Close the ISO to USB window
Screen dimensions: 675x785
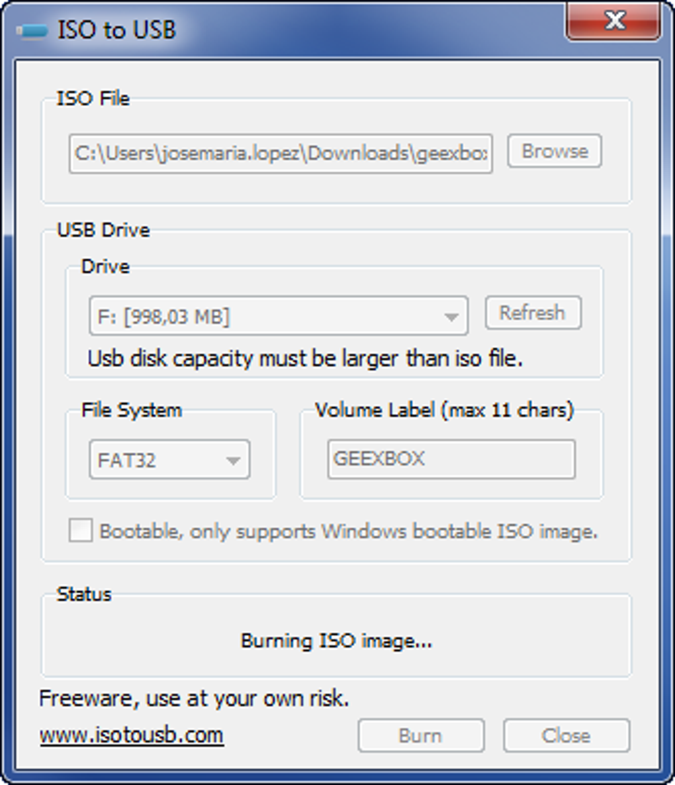pos(614,21)
